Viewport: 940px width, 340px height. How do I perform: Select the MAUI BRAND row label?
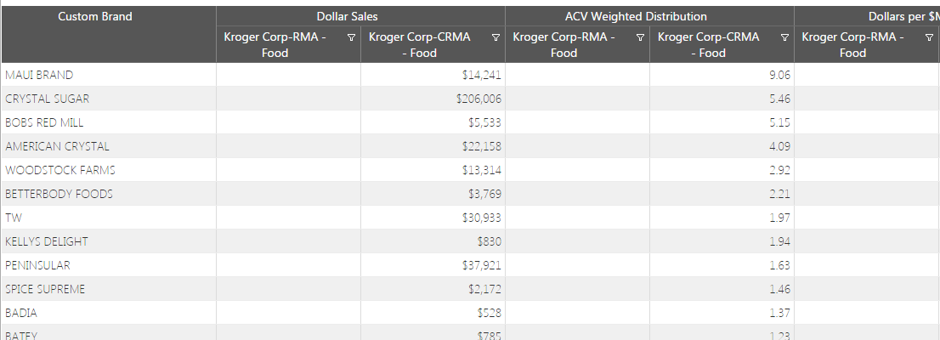(39, 75)
